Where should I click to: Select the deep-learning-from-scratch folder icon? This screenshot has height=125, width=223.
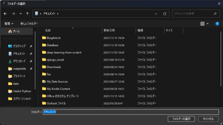(x=44, y=52)
